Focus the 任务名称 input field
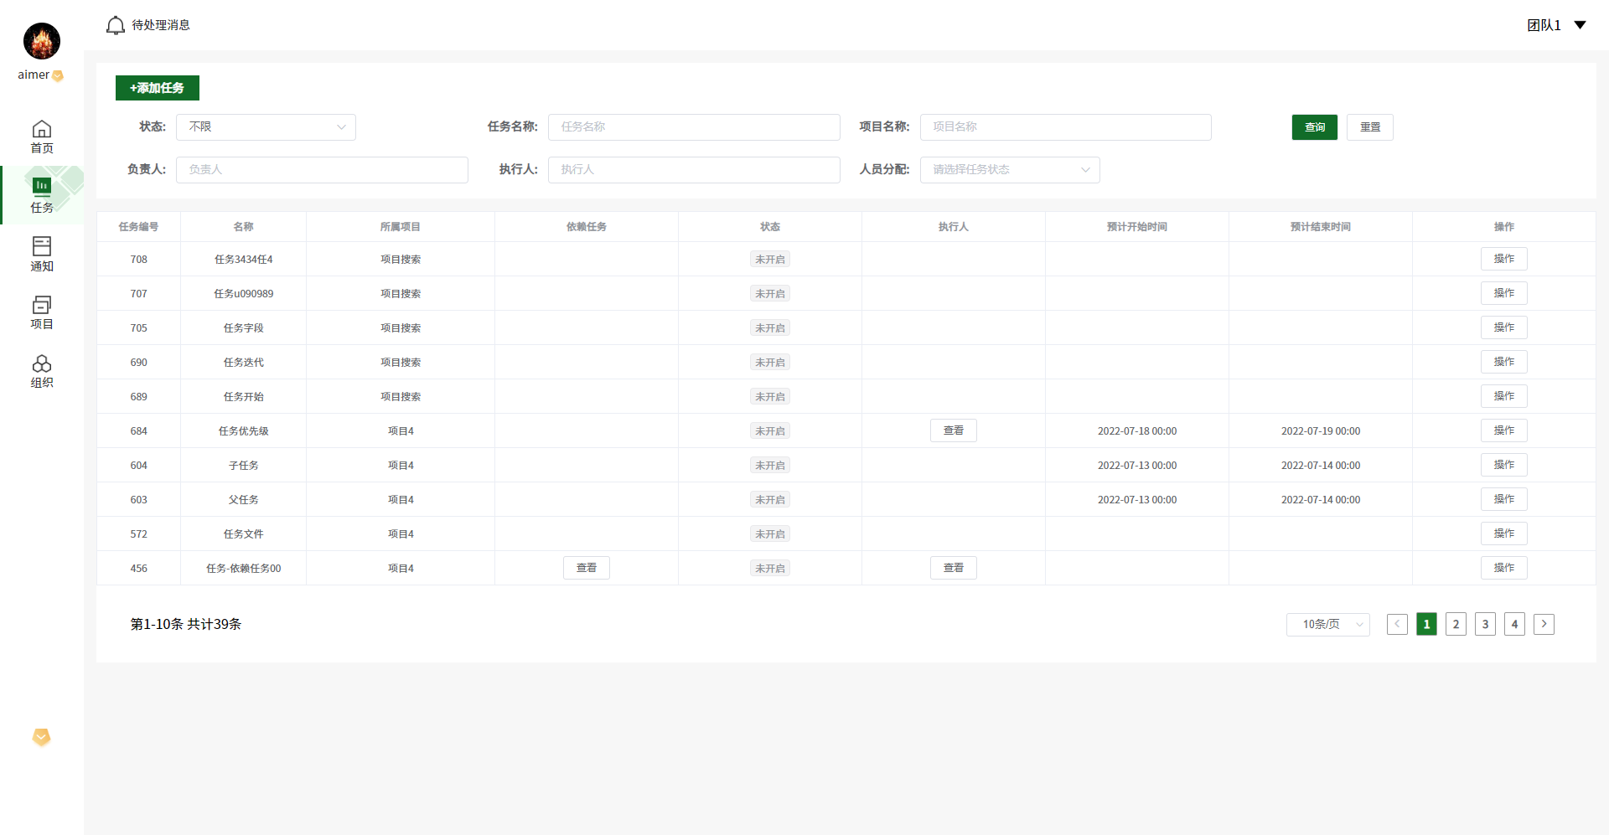 694,127
